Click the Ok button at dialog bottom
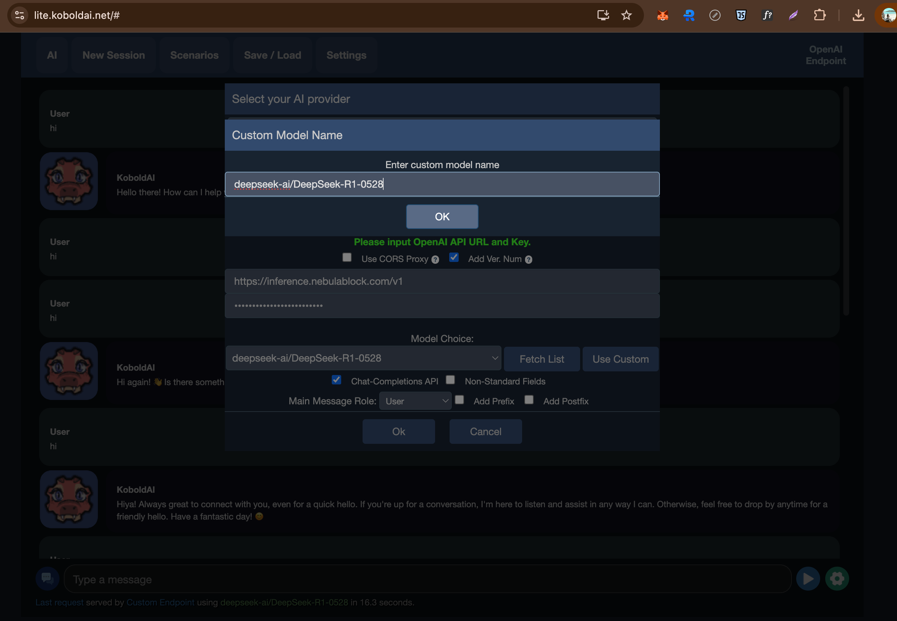 pos(399,432)
